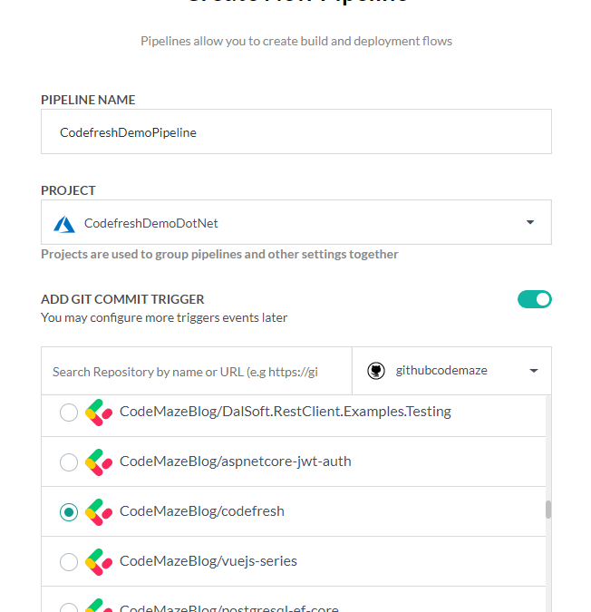Open the Project dropdown arrow
Image resolution: width=591 pixels, height=612 pixels.
529,223
